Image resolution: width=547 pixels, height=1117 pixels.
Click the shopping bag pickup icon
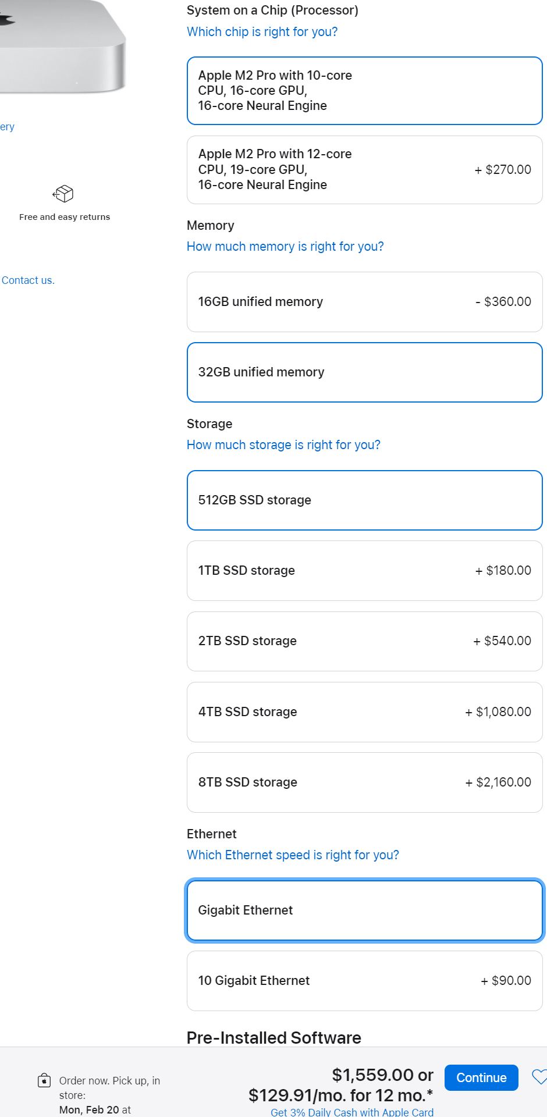(x=44, y=1081)
